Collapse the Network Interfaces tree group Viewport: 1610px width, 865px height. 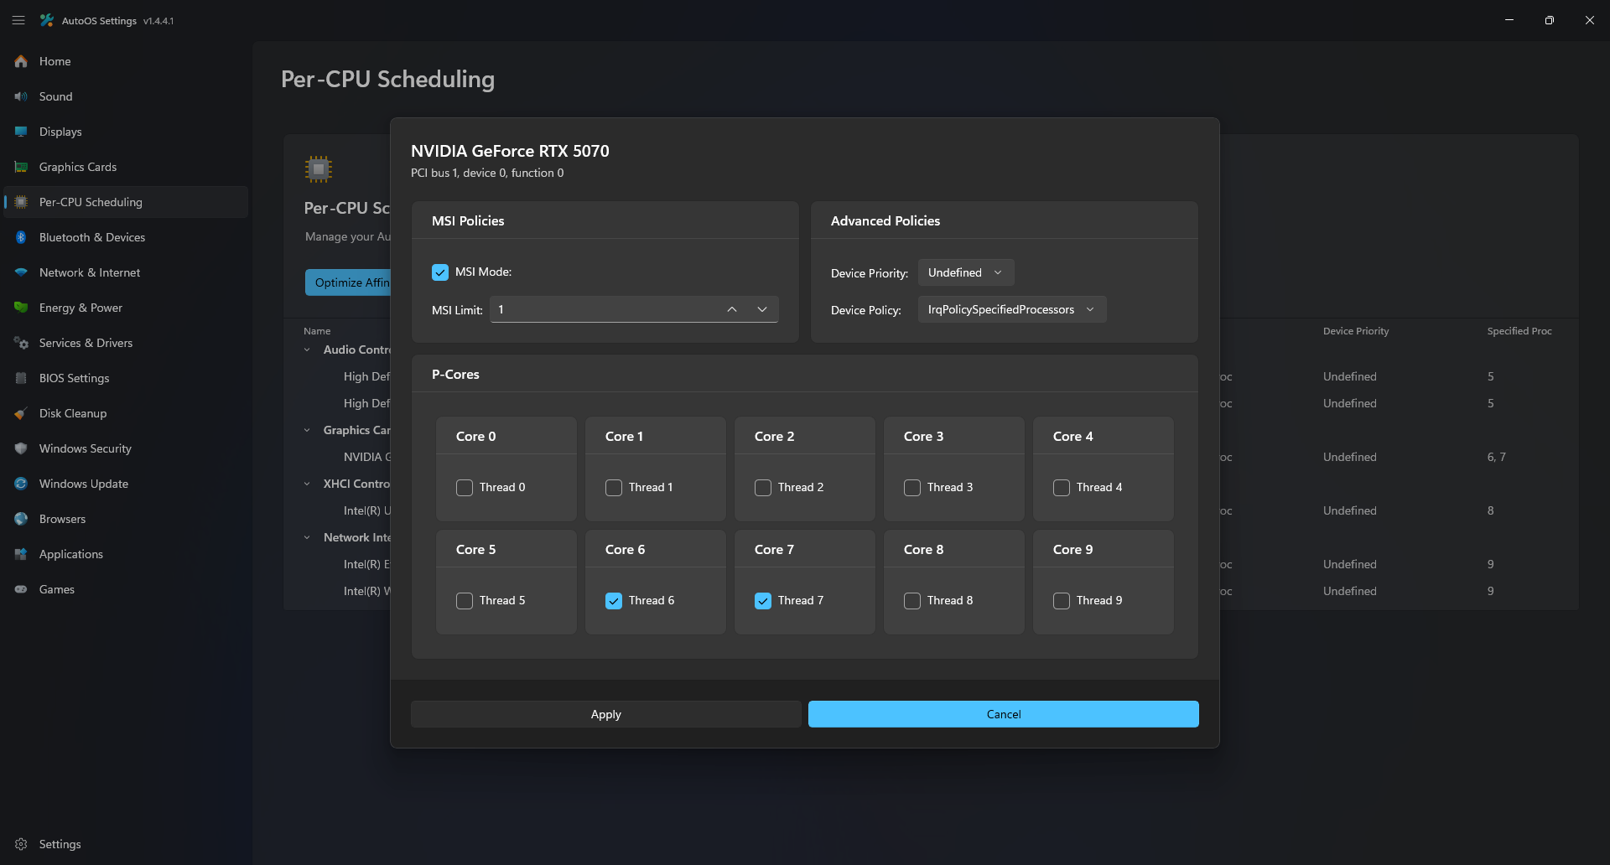tap(307, 537)
